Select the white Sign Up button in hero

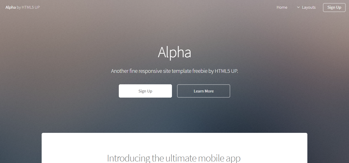tap(145, 91)
